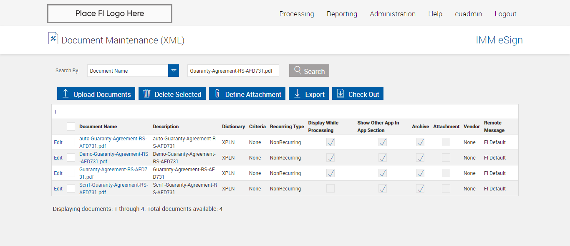Click the Logout link
This screenshot has height=246, width=570.
tap(505, 14)
